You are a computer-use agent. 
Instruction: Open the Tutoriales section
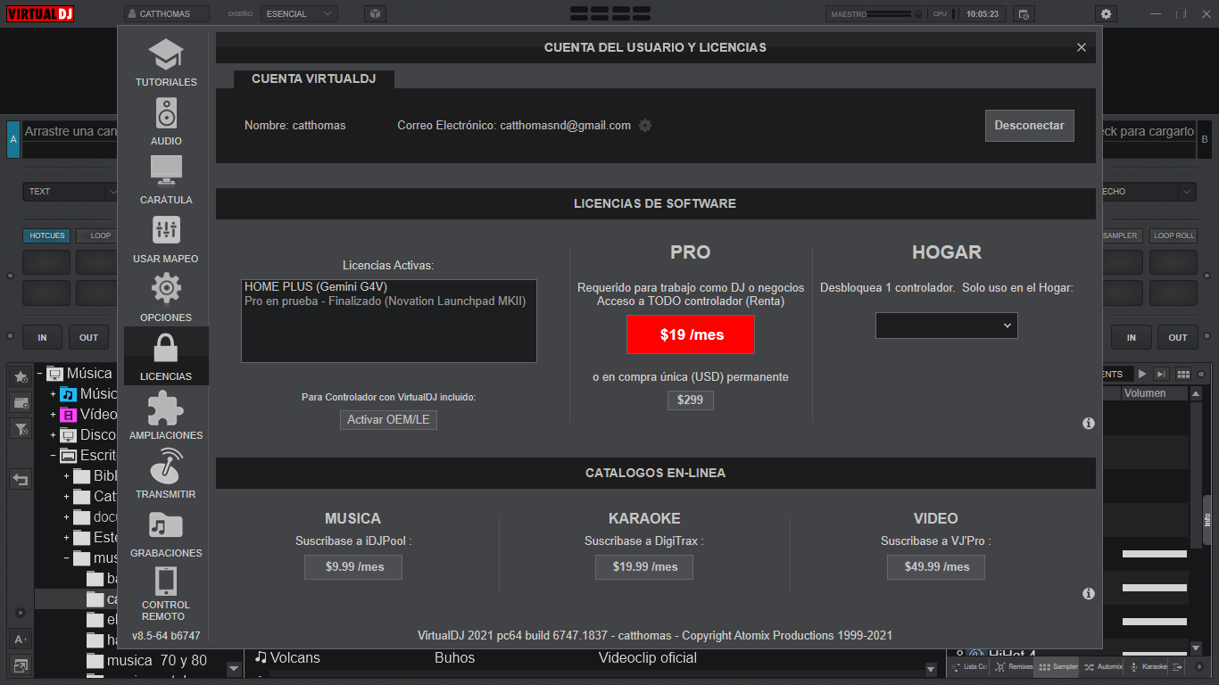(x=166, y=62)
